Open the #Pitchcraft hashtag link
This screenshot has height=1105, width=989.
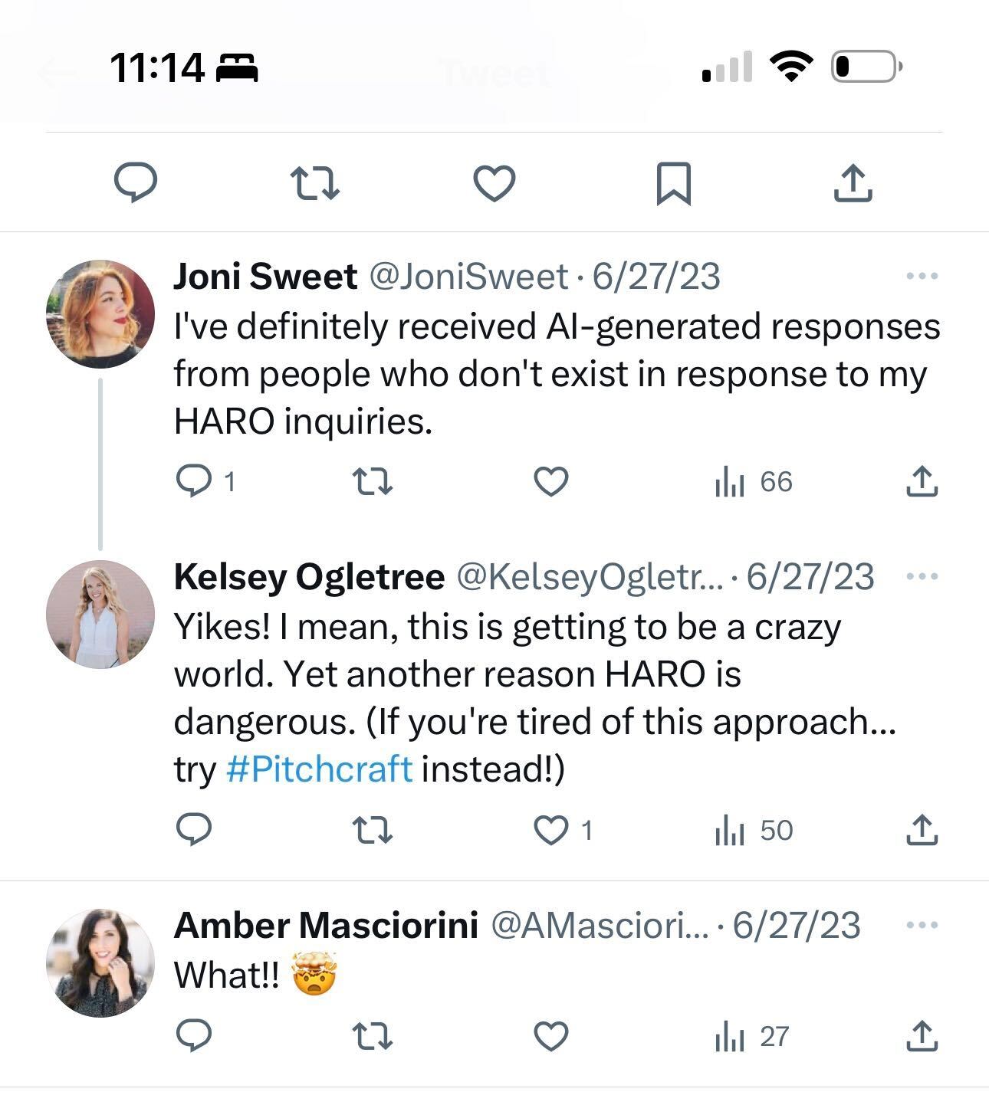[x=320, y=769]
